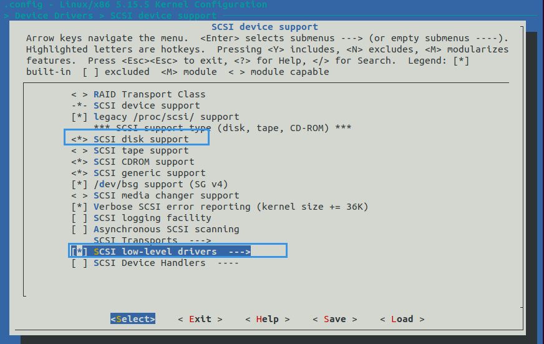Select RAID Transport Class entry

point(149,94)
